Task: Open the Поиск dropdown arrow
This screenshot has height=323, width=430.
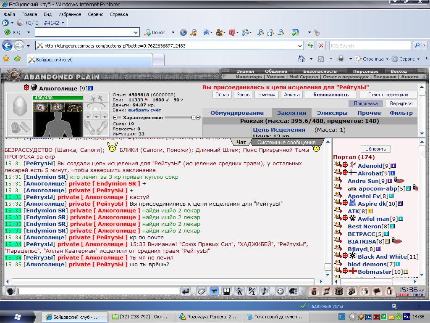Action: (x=173, y=32)
